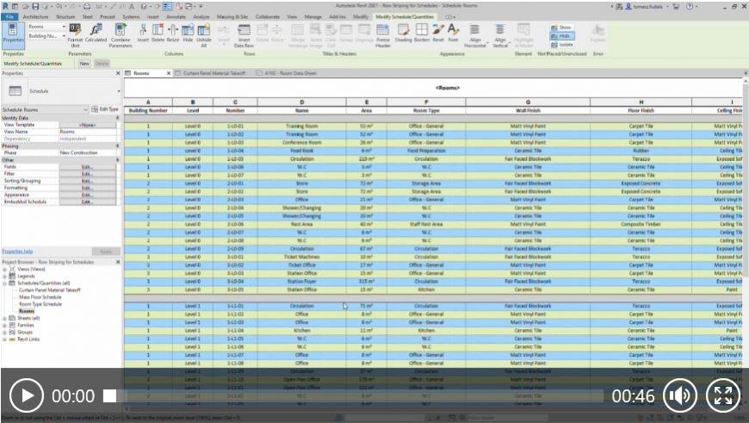The height and width of the screenshot is (423, 749).
Task: Click the column Resize icon
Action: tap(173, 33)
